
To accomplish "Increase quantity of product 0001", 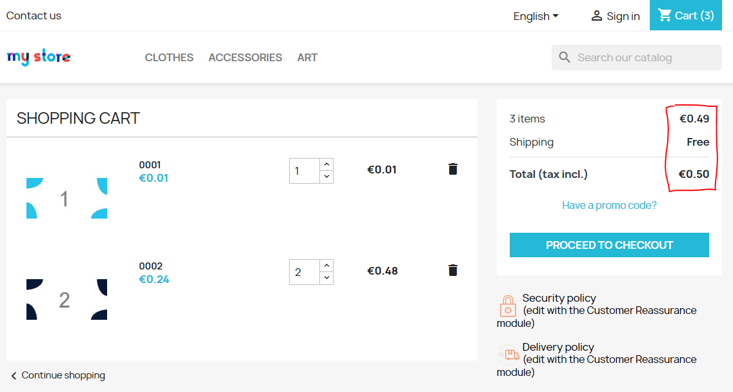I will (326, 163).
